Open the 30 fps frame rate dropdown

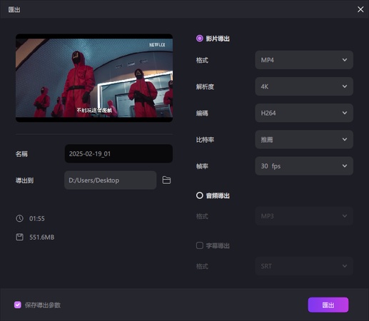coord(304,166)
